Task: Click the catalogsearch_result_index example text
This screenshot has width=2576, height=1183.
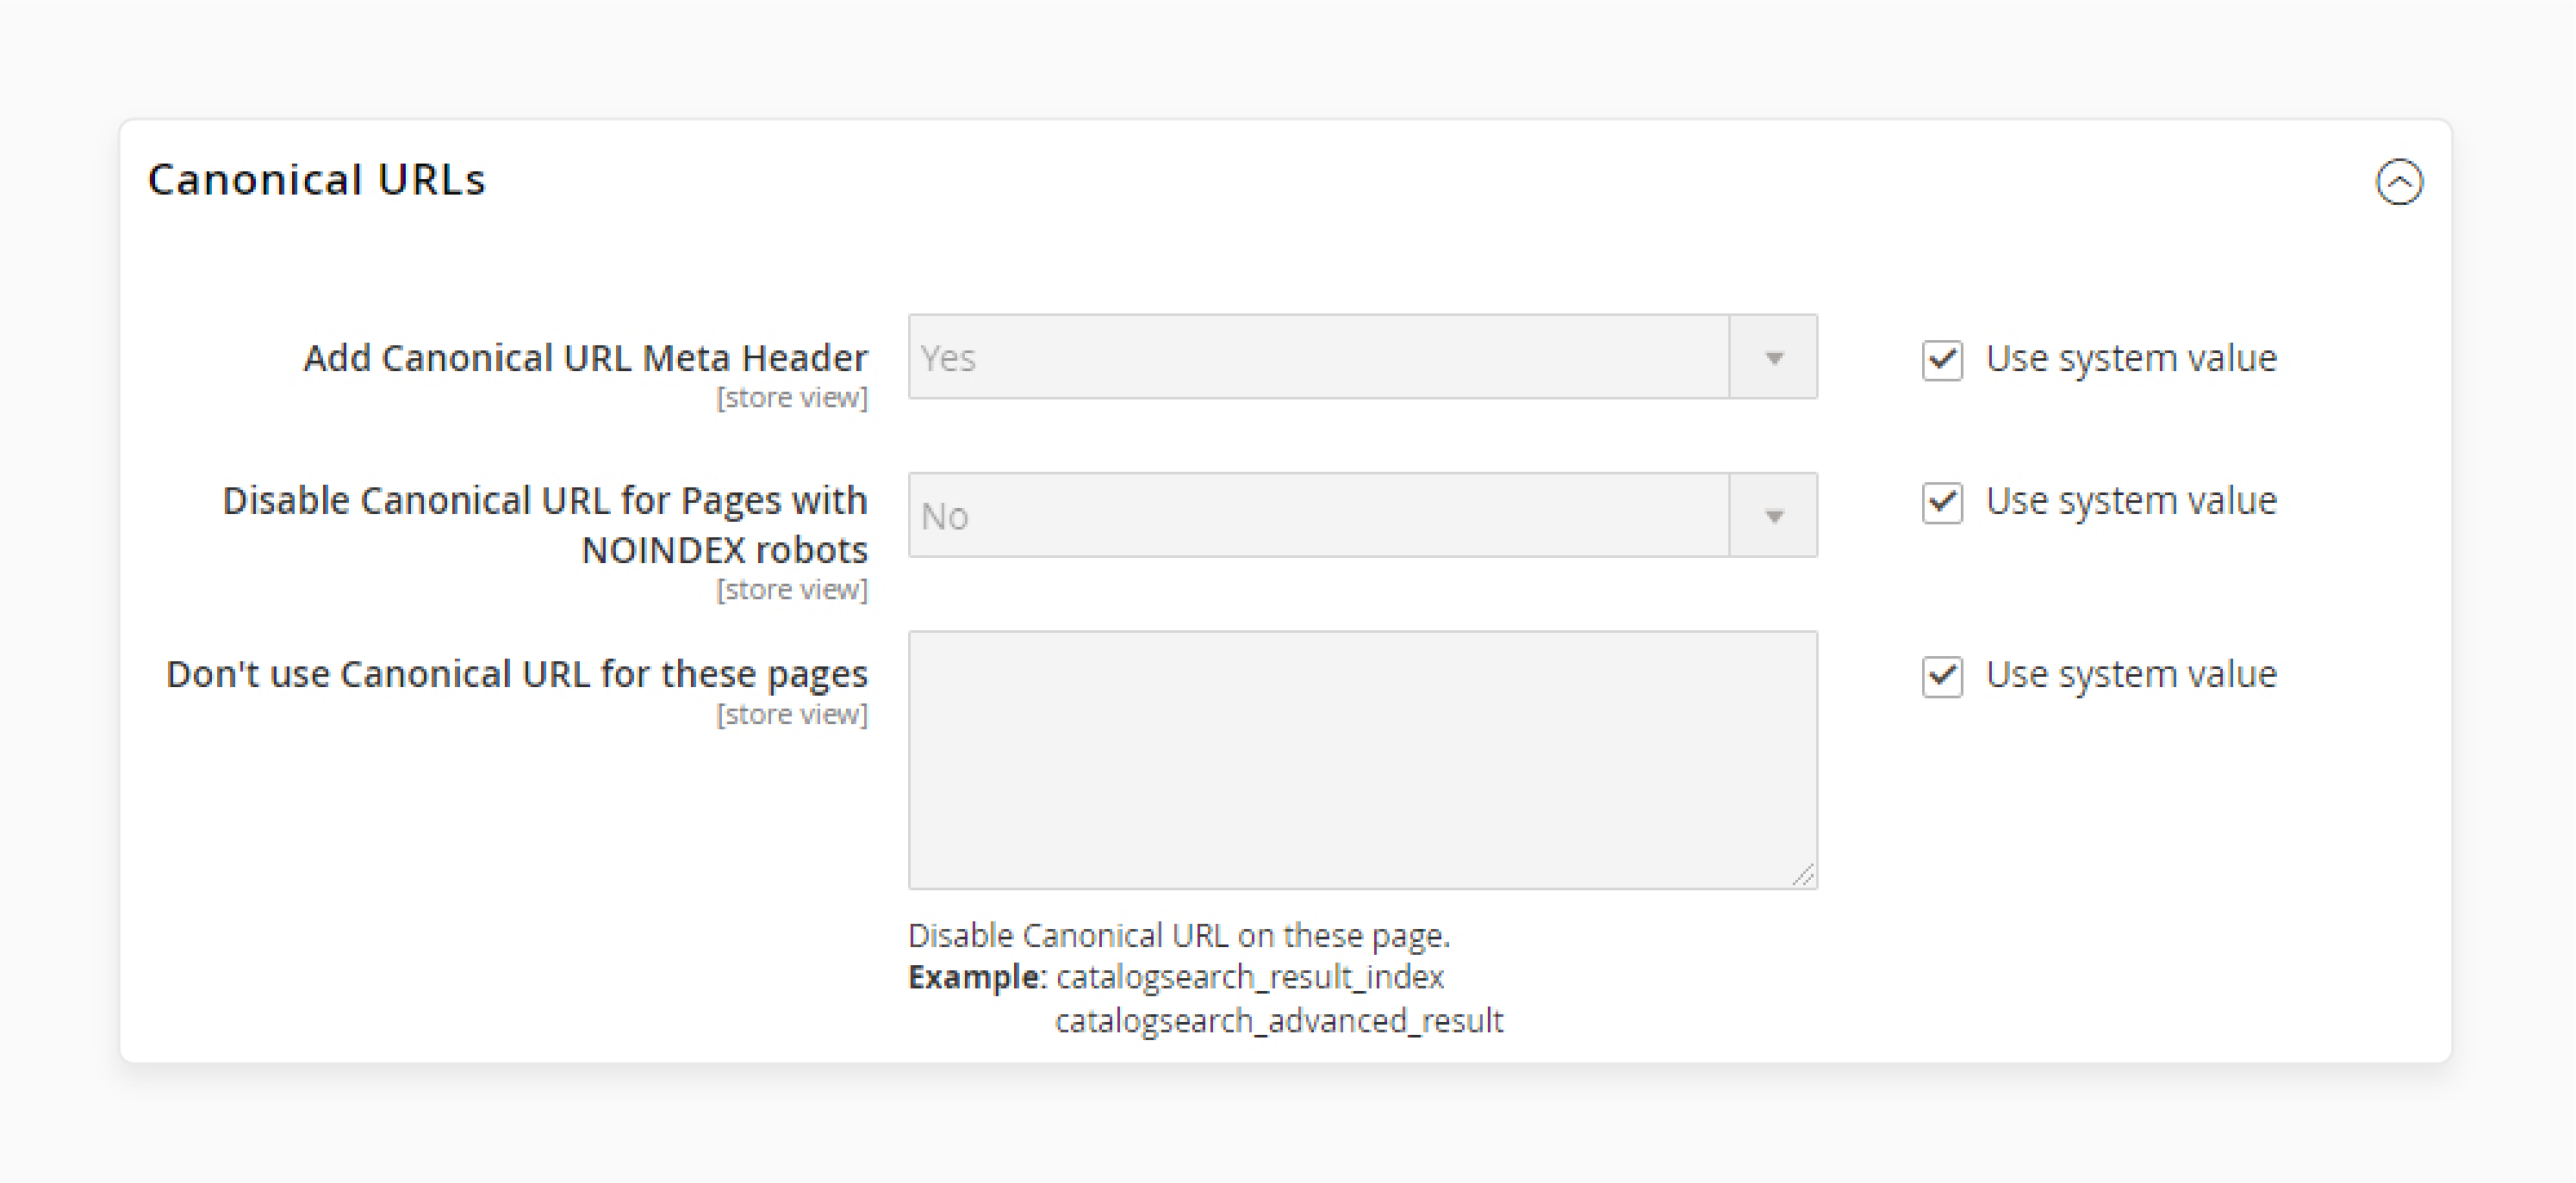Action: click(x=1250, y=977)
